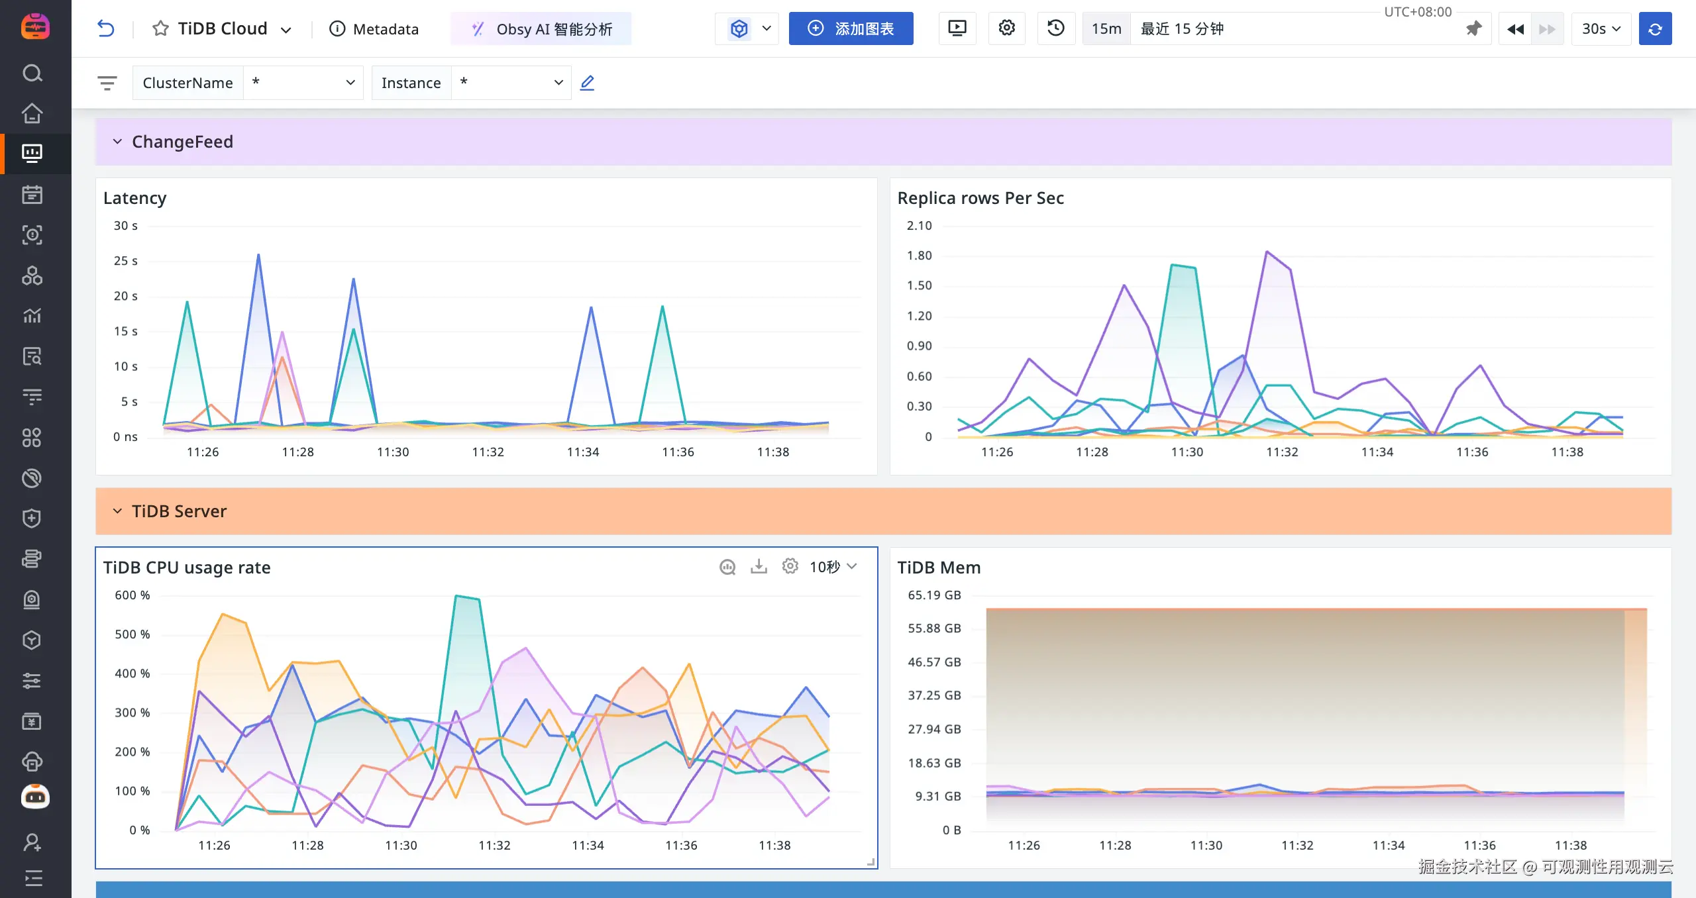Click the app logo in sidebar
This screenshot has height=898, width=1696.
35,26
